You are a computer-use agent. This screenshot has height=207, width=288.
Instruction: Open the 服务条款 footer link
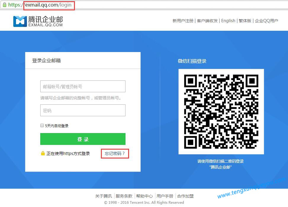coord(124,196)
